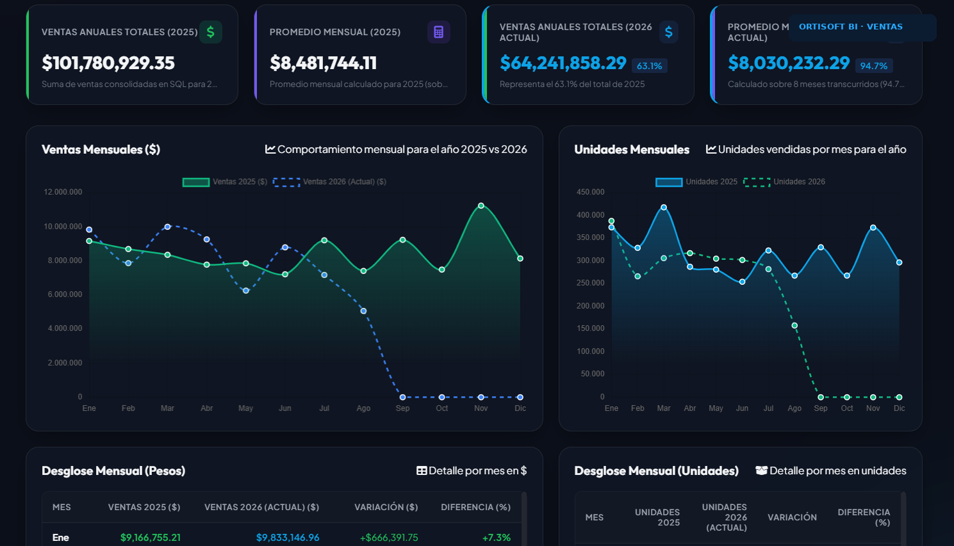
Task: Click the $64,241,858.29 total value
Action: [563, 63]
